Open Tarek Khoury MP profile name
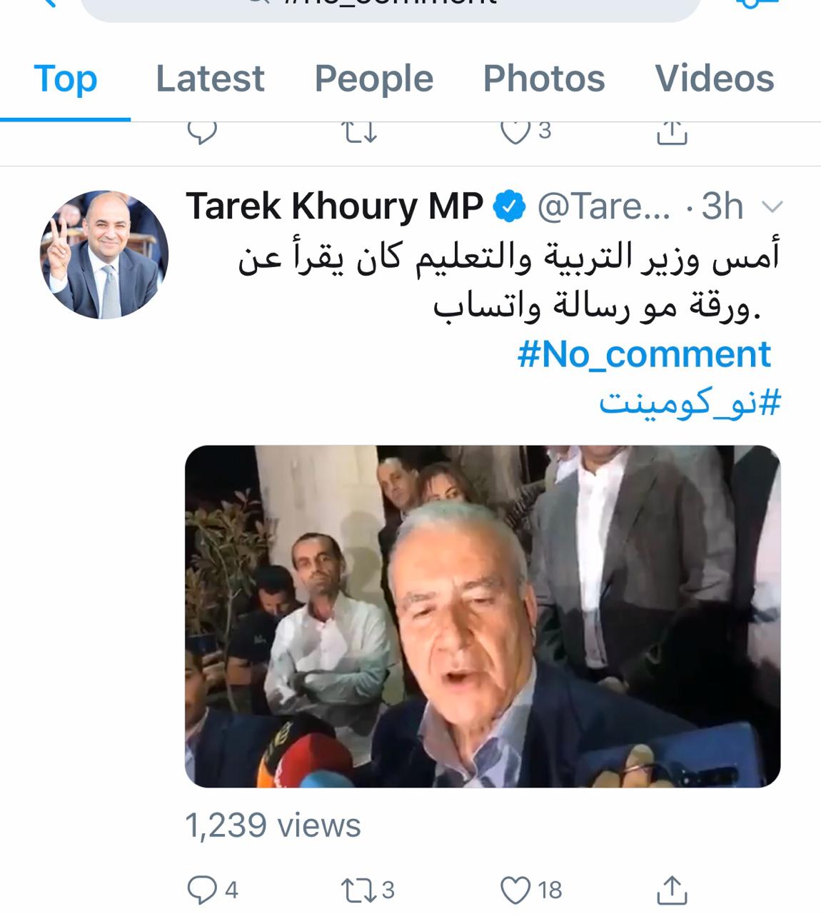Screen dimensions: 821x914 point(335,206)
